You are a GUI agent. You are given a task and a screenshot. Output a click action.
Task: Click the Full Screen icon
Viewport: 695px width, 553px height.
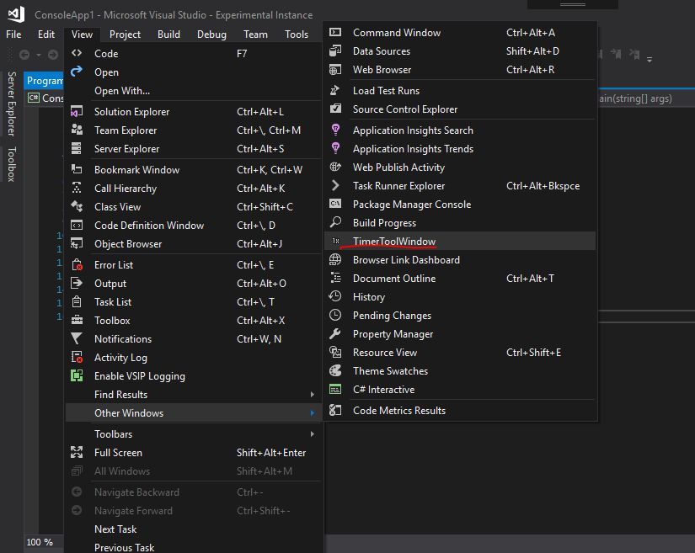coord(77,452)
